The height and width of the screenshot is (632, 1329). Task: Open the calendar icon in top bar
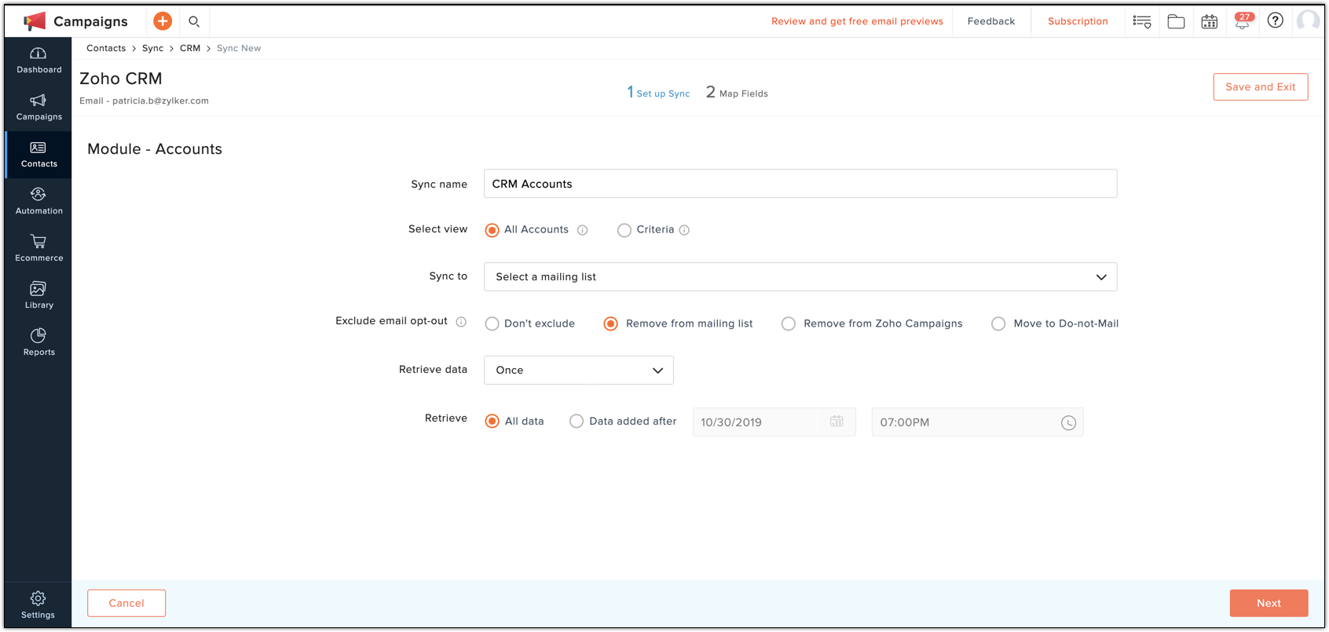coord(1210,21)
